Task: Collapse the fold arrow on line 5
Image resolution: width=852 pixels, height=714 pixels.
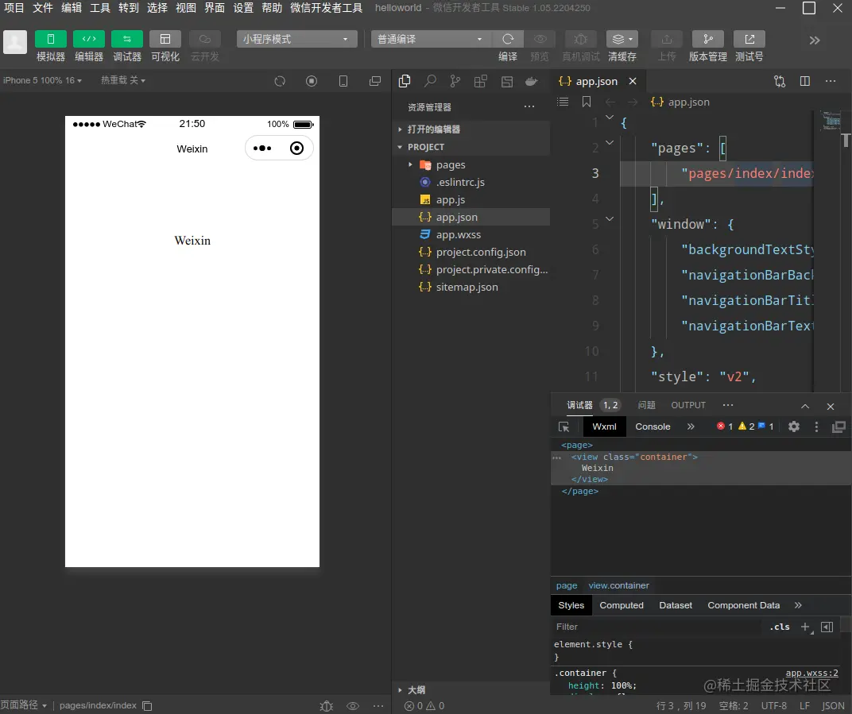Action: point(610,219)
